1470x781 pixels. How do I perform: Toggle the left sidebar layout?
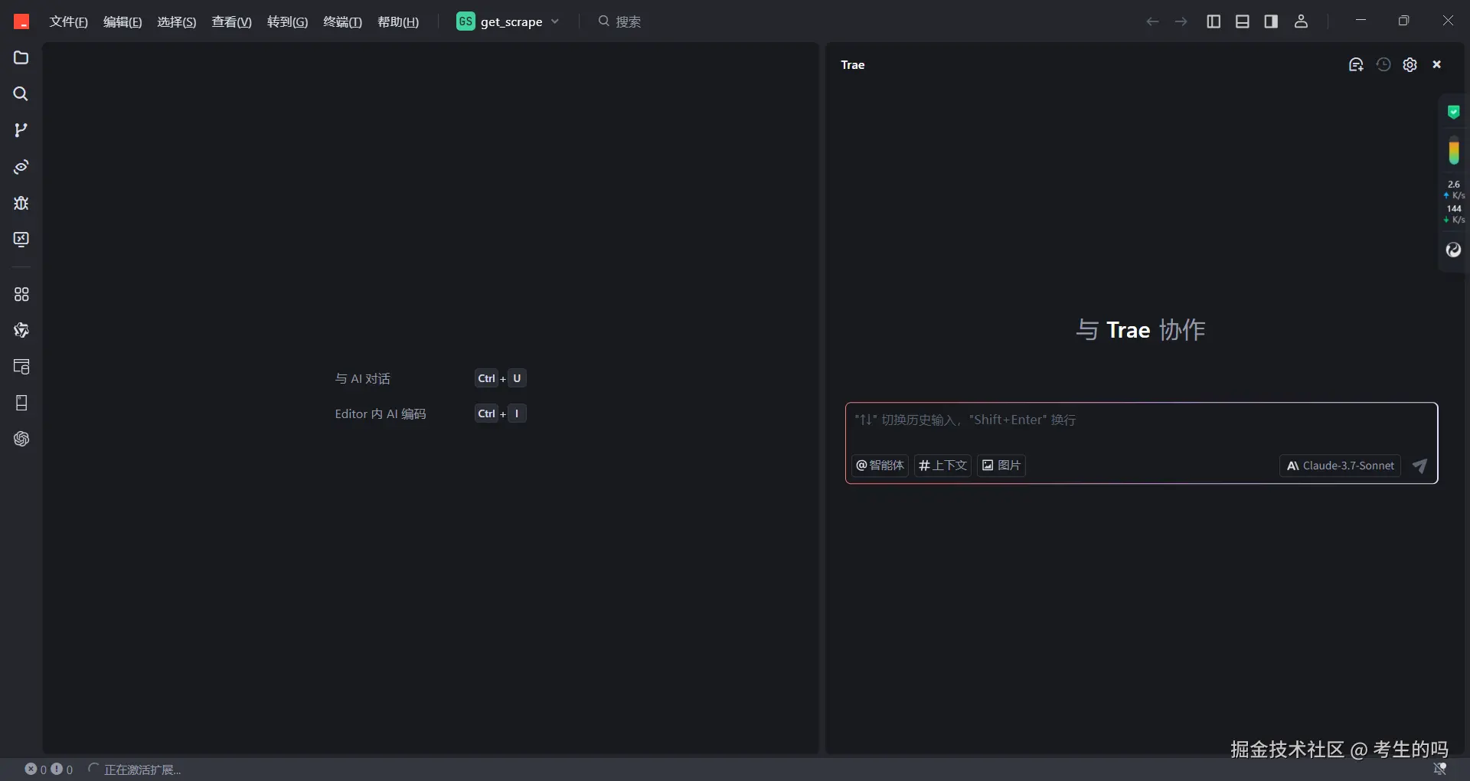pyautogui.click(x=1214, y=21)
